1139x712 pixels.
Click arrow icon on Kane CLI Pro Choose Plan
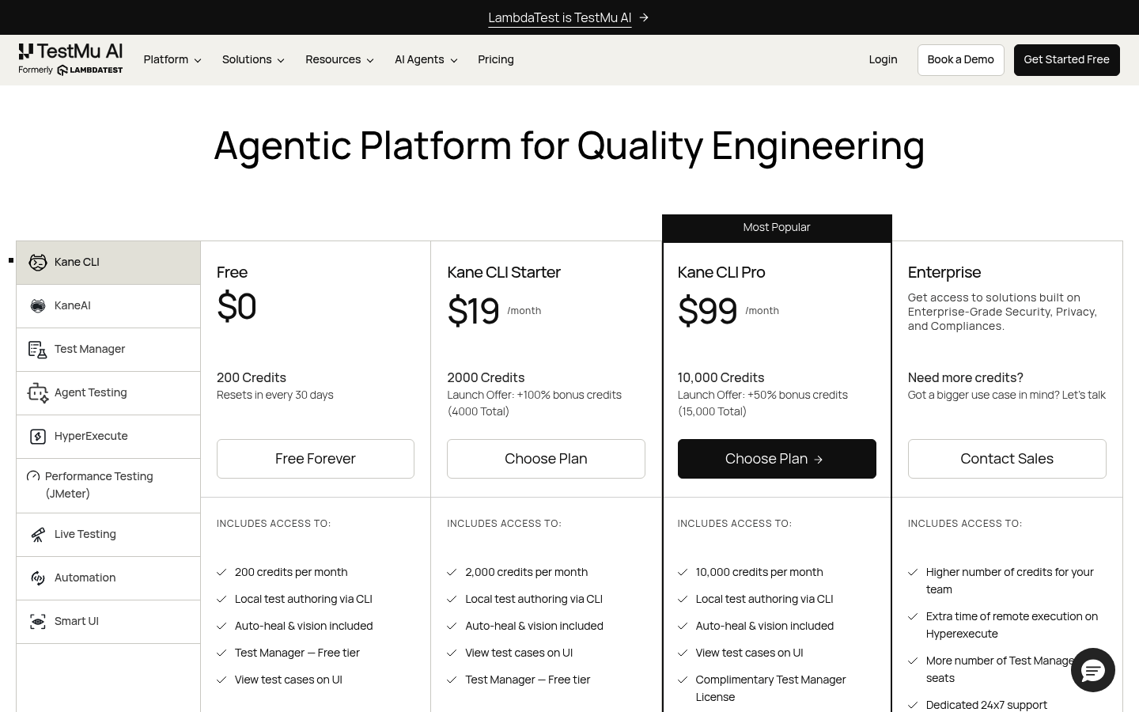coord(819,460)
